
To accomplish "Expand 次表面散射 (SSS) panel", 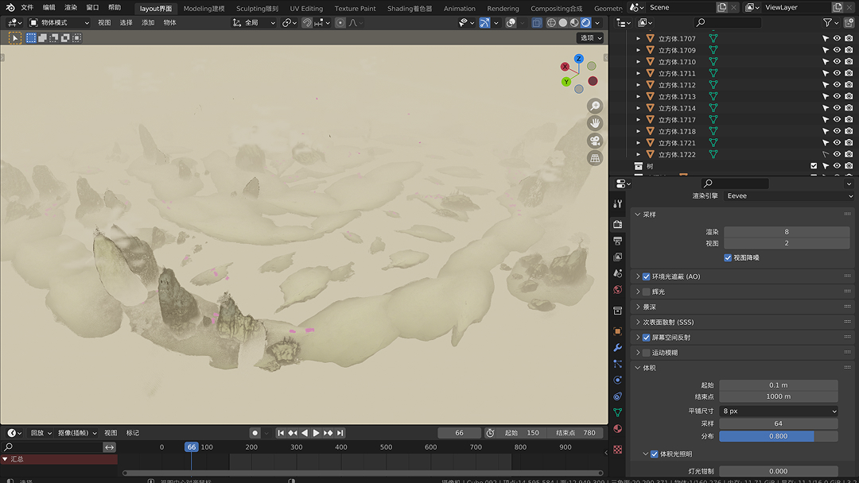I will pos(638,323).
